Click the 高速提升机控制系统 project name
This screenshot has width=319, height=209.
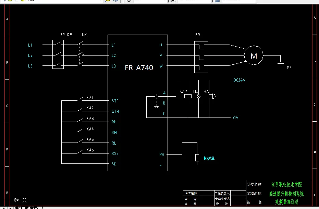pyautogui.click(x=286, y=194)
